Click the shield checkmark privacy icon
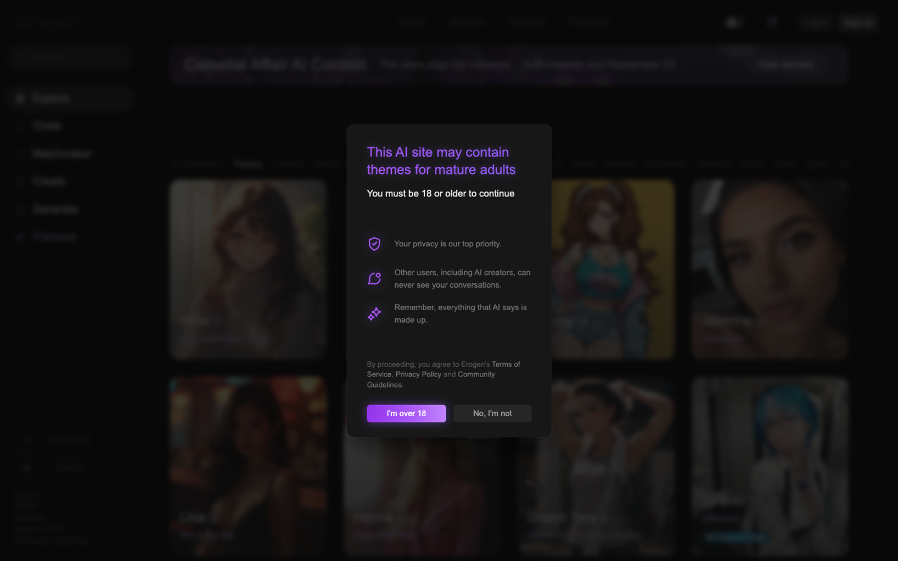 374,243
